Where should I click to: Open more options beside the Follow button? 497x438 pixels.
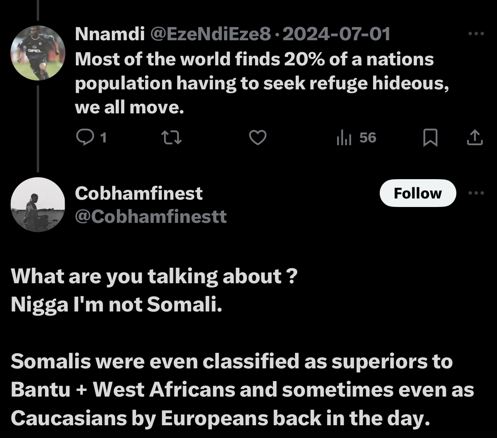pyautogui.click(x=476, y=193)
